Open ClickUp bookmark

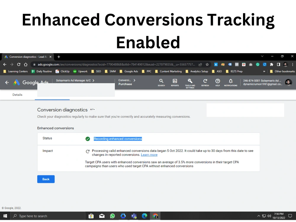click(x=62, y=71)
